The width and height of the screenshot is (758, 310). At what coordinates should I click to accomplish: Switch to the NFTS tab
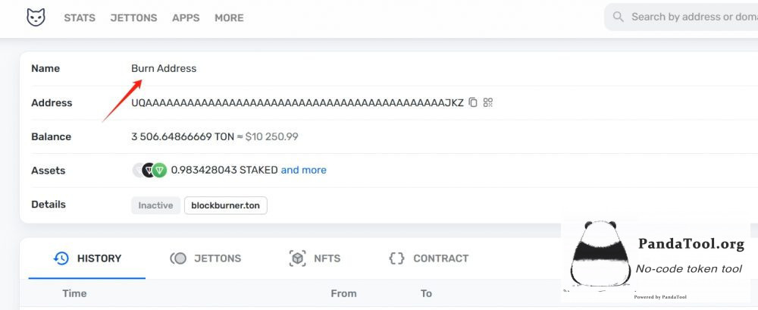(x=315, y=258)
